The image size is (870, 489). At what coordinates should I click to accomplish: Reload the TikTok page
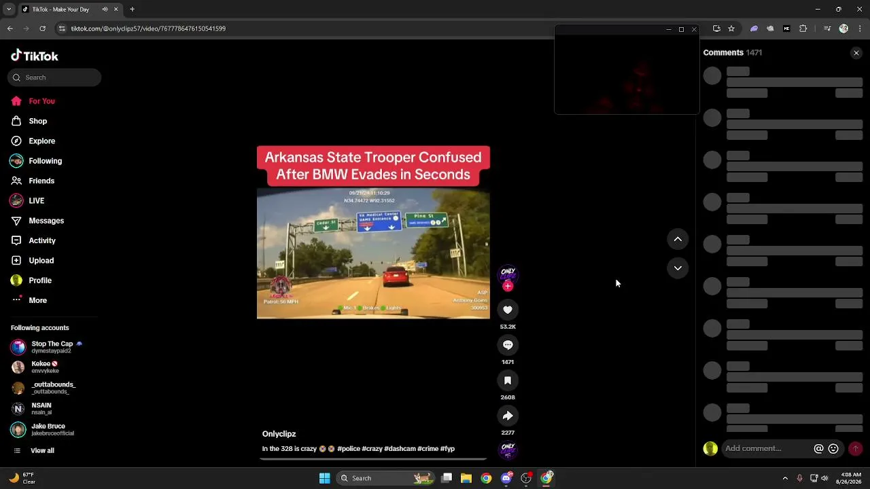pyautogui.click(x=42, y=29)
